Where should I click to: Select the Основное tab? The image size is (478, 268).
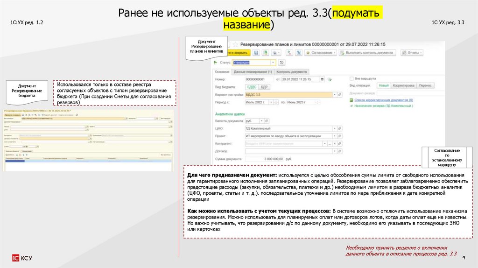click(222, 72)
